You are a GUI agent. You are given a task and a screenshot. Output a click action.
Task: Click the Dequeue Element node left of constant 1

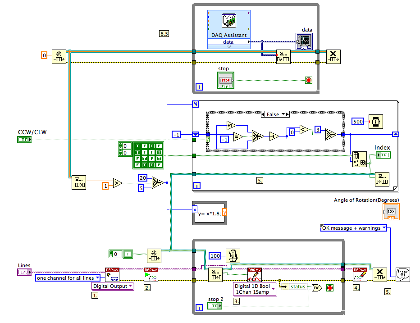(x=79, y=182)
